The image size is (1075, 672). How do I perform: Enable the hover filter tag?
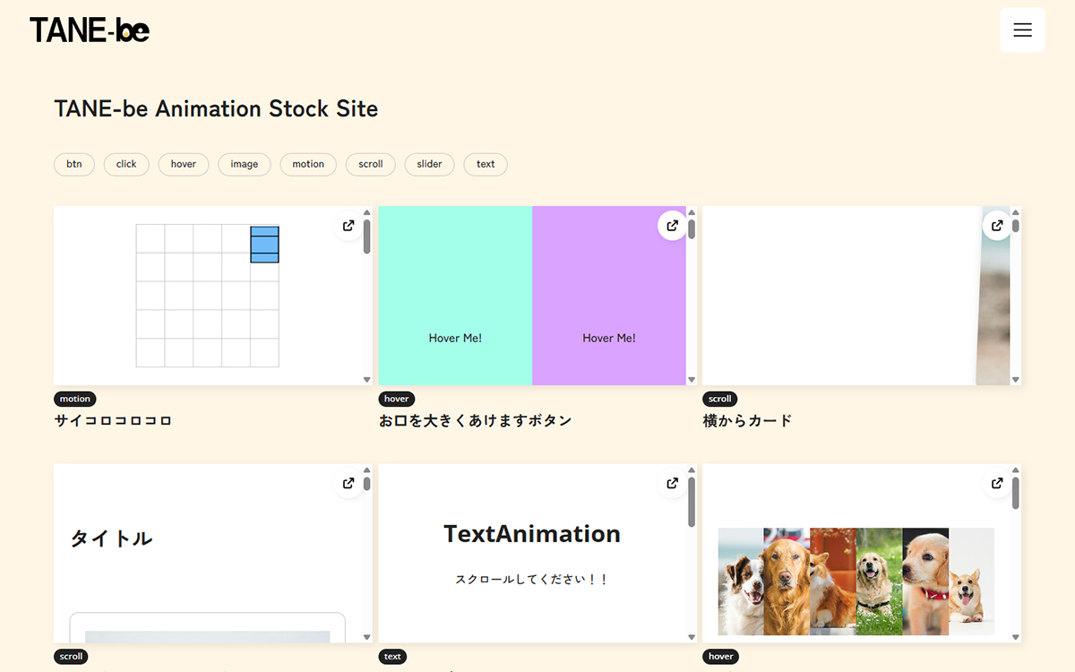(x=183, y=164)
